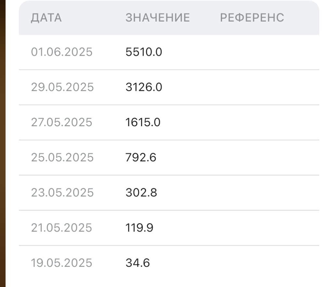Click the РЕФЕРЕНС column header
Screen dimensions: 325x287
click(x=252, y=18)
